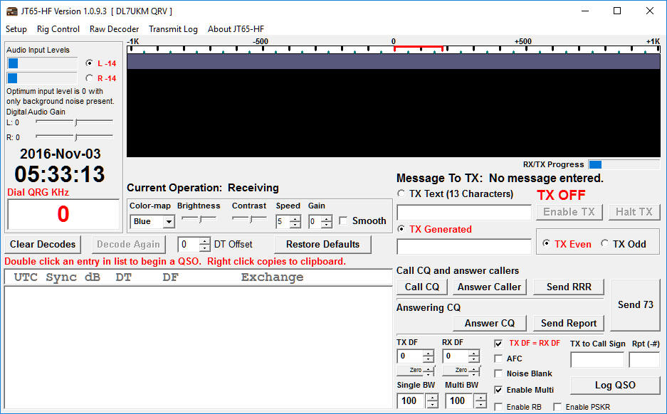This screenshot has width=667, height=414.
Task: Select the L audio input channel radio
Action: point(89,63)
